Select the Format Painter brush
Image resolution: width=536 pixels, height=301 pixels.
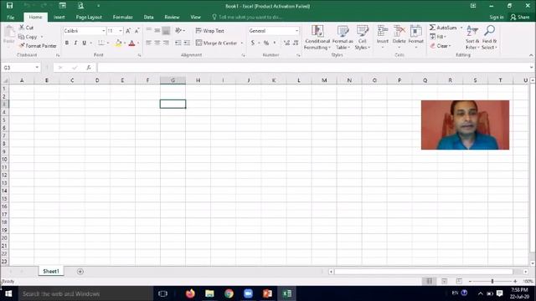(22, 45)
